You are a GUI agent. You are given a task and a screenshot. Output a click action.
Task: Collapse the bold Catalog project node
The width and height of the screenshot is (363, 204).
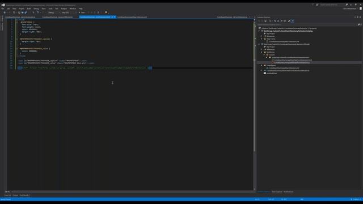(259, 31)
